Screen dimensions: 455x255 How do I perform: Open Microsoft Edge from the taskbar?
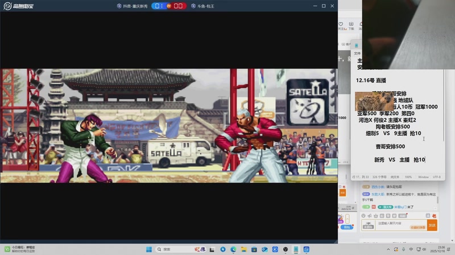point(233,249)
